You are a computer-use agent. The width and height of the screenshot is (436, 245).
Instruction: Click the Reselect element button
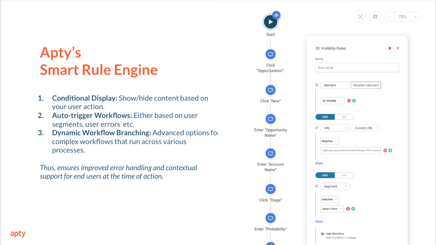click(366, 85)
